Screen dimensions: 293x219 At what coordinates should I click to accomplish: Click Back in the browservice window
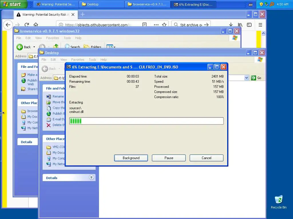point(24,47)
